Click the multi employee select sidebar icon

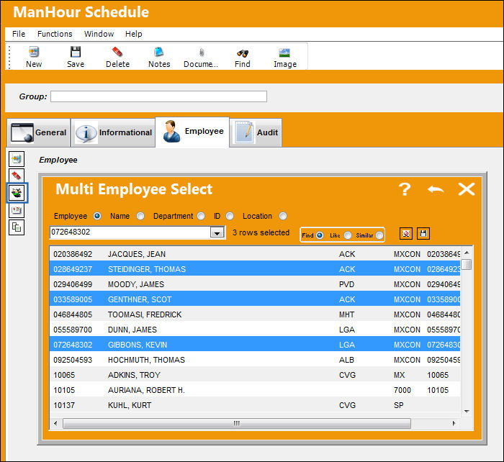tap(17, 193)
